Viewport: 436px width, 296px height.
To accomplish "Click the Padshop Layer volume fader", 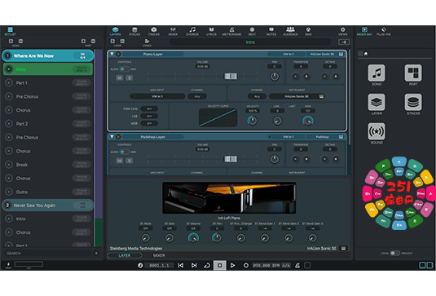I will tap(231, 159).
